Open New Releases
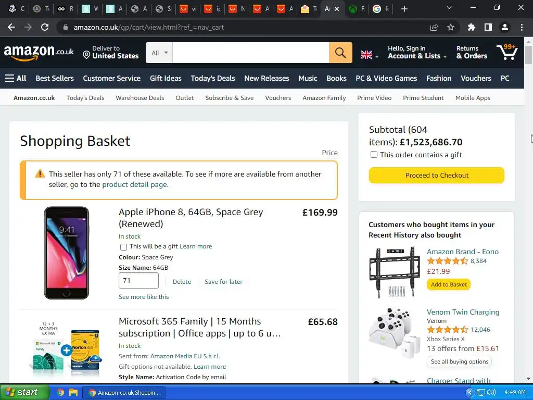The width and height of the screenshot is (533, 400). point(266,78)
